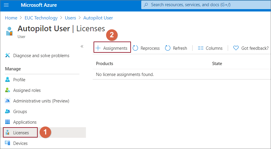Viewport: 271px width, 149px height.
Task: Click Microsoft Azure logo text
Action: click(x=39, y=5)
